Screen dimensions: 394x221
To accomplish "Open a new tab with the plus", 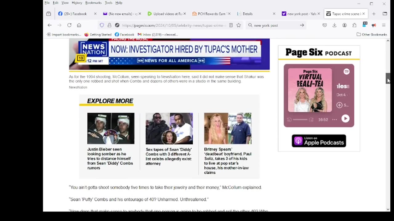I will (374, 14).
